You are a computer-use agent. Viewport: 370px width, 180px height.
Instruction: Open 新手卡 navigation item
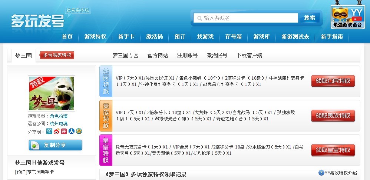point(126,37)
